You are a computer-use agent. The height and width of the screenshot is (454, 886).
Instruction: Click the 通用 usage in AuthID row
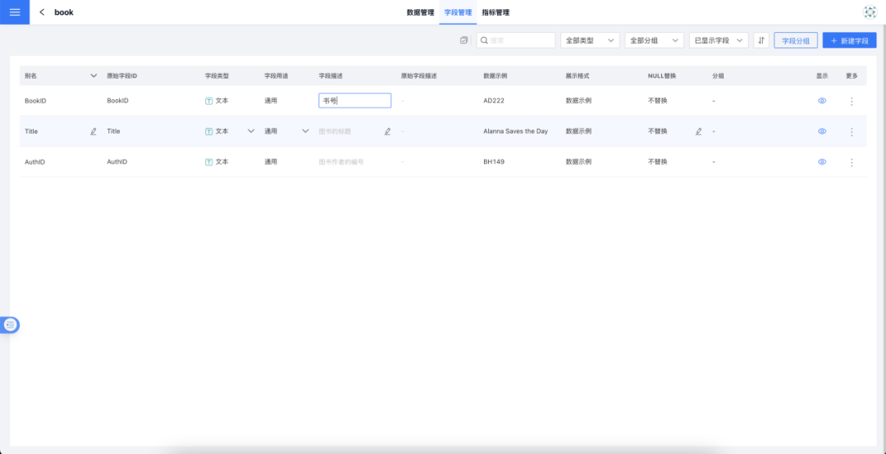pos(271,161)
